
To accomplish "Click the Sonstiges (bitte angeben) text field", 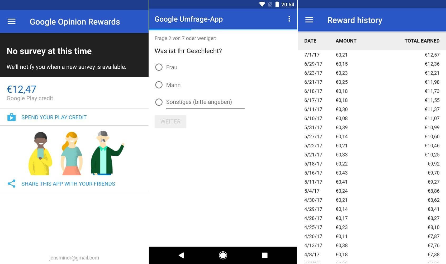I will coord(205,102).
